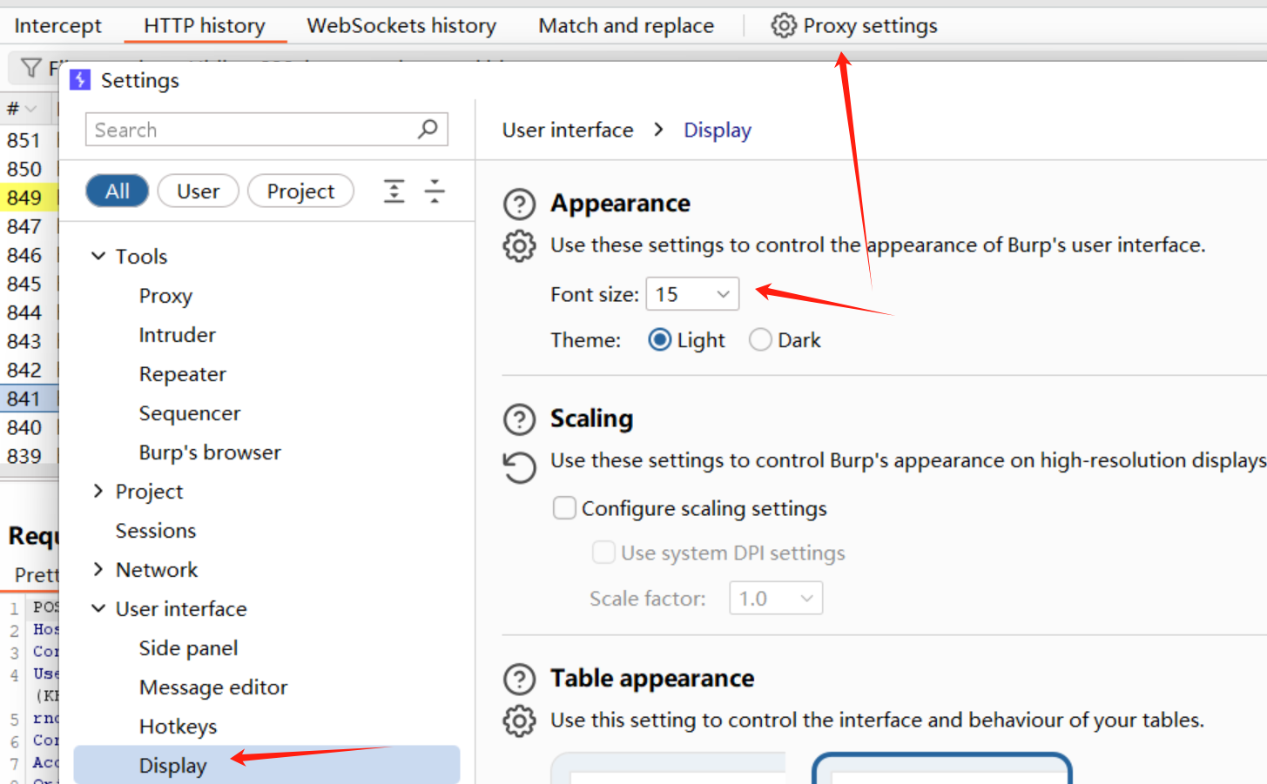
Task: Enable Configure scaling settings checkbox
Action: click(564, 507)
